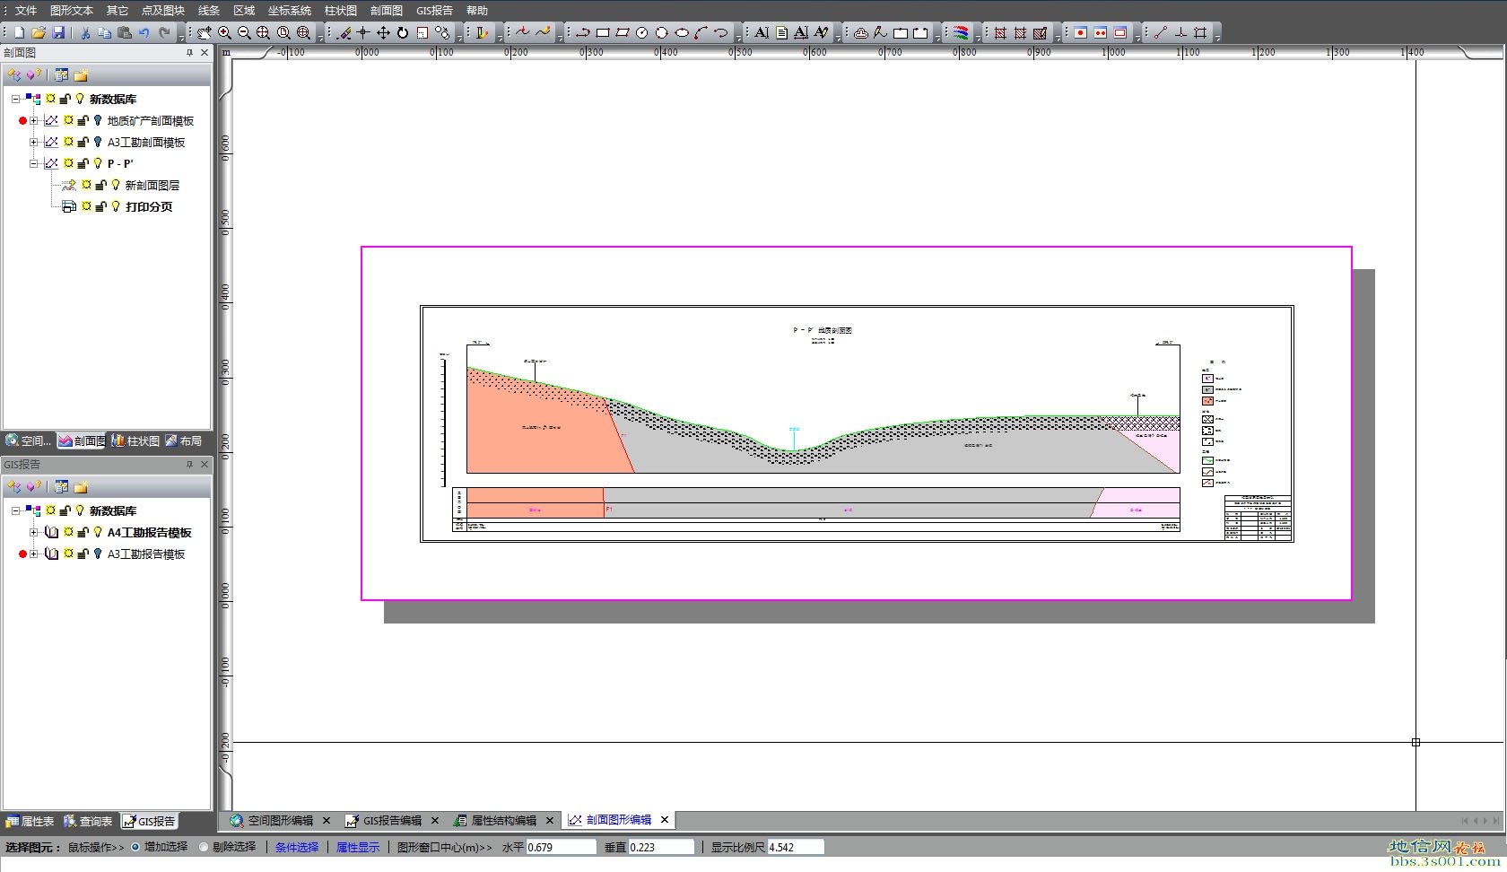The height and width of the screenshot is (872, 1507).
Task: Switch to the 属性表 bottom tab
Action: coord(30,821)
